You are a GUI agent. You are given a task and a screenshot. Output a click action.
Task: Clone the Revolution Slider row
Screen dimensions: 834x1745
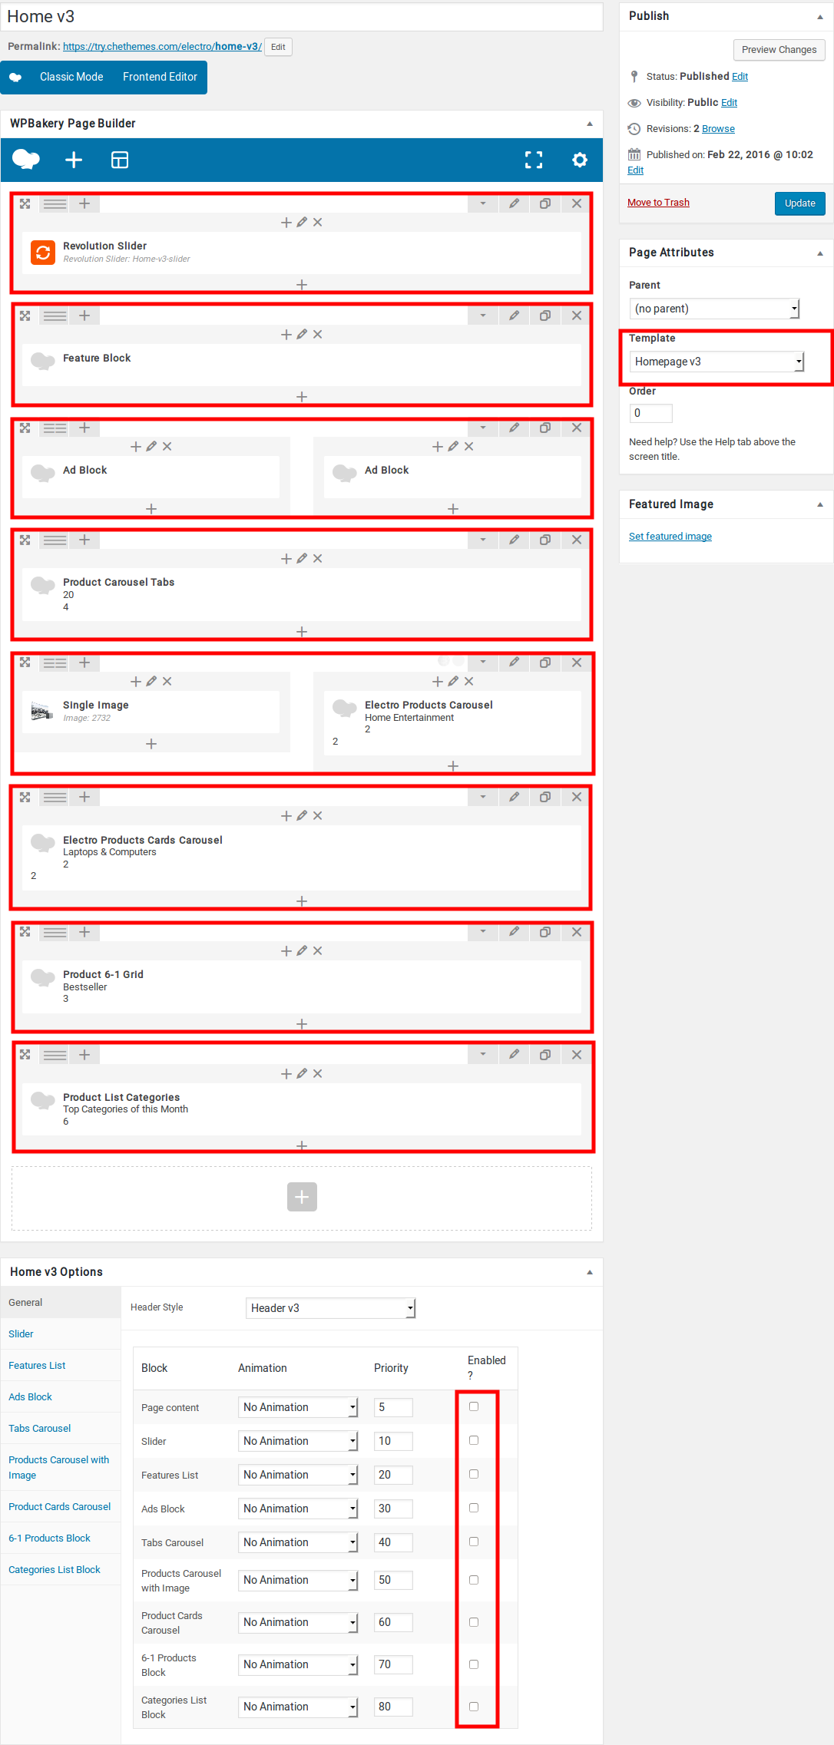(x=545, y=203)
